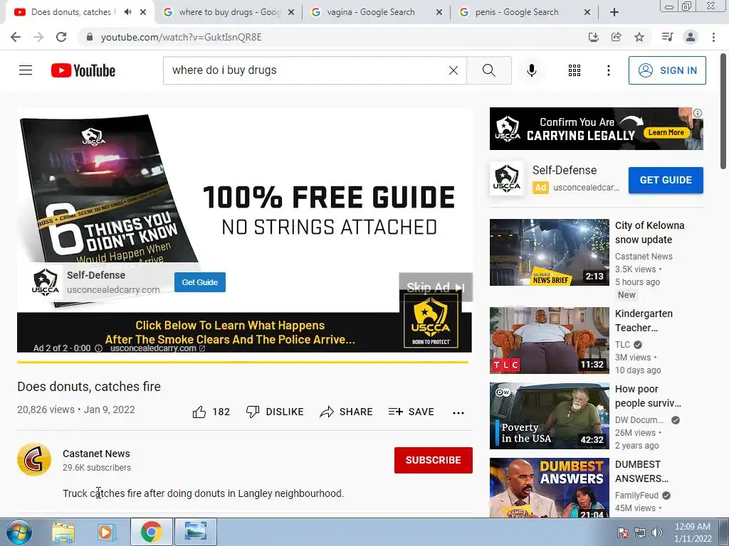Viewport: 729px width, 546px height.
Task: Install app icon in address bar
Action: pyautogui.click(x=593, y=37)
